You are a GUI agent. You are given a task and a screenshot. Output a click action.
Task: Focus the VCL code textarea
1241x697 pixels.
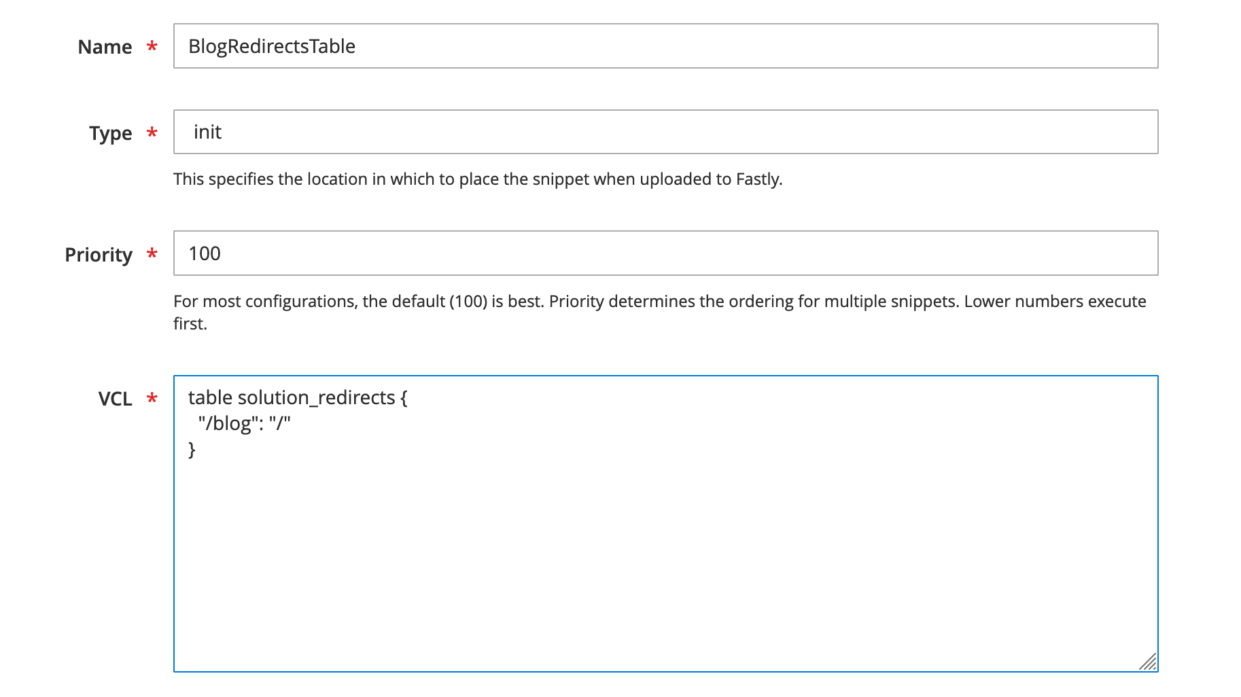[665, 524]
